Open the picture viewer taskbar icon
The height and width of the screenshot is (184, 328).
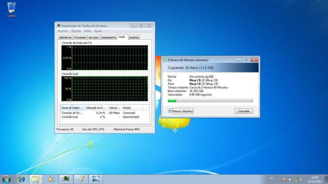[x=95, y=179]
